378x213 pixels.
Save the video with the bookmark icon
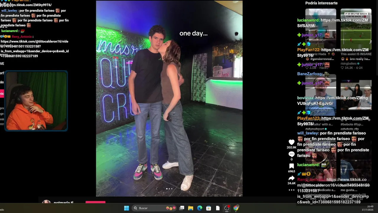click(x=291, y=166)
